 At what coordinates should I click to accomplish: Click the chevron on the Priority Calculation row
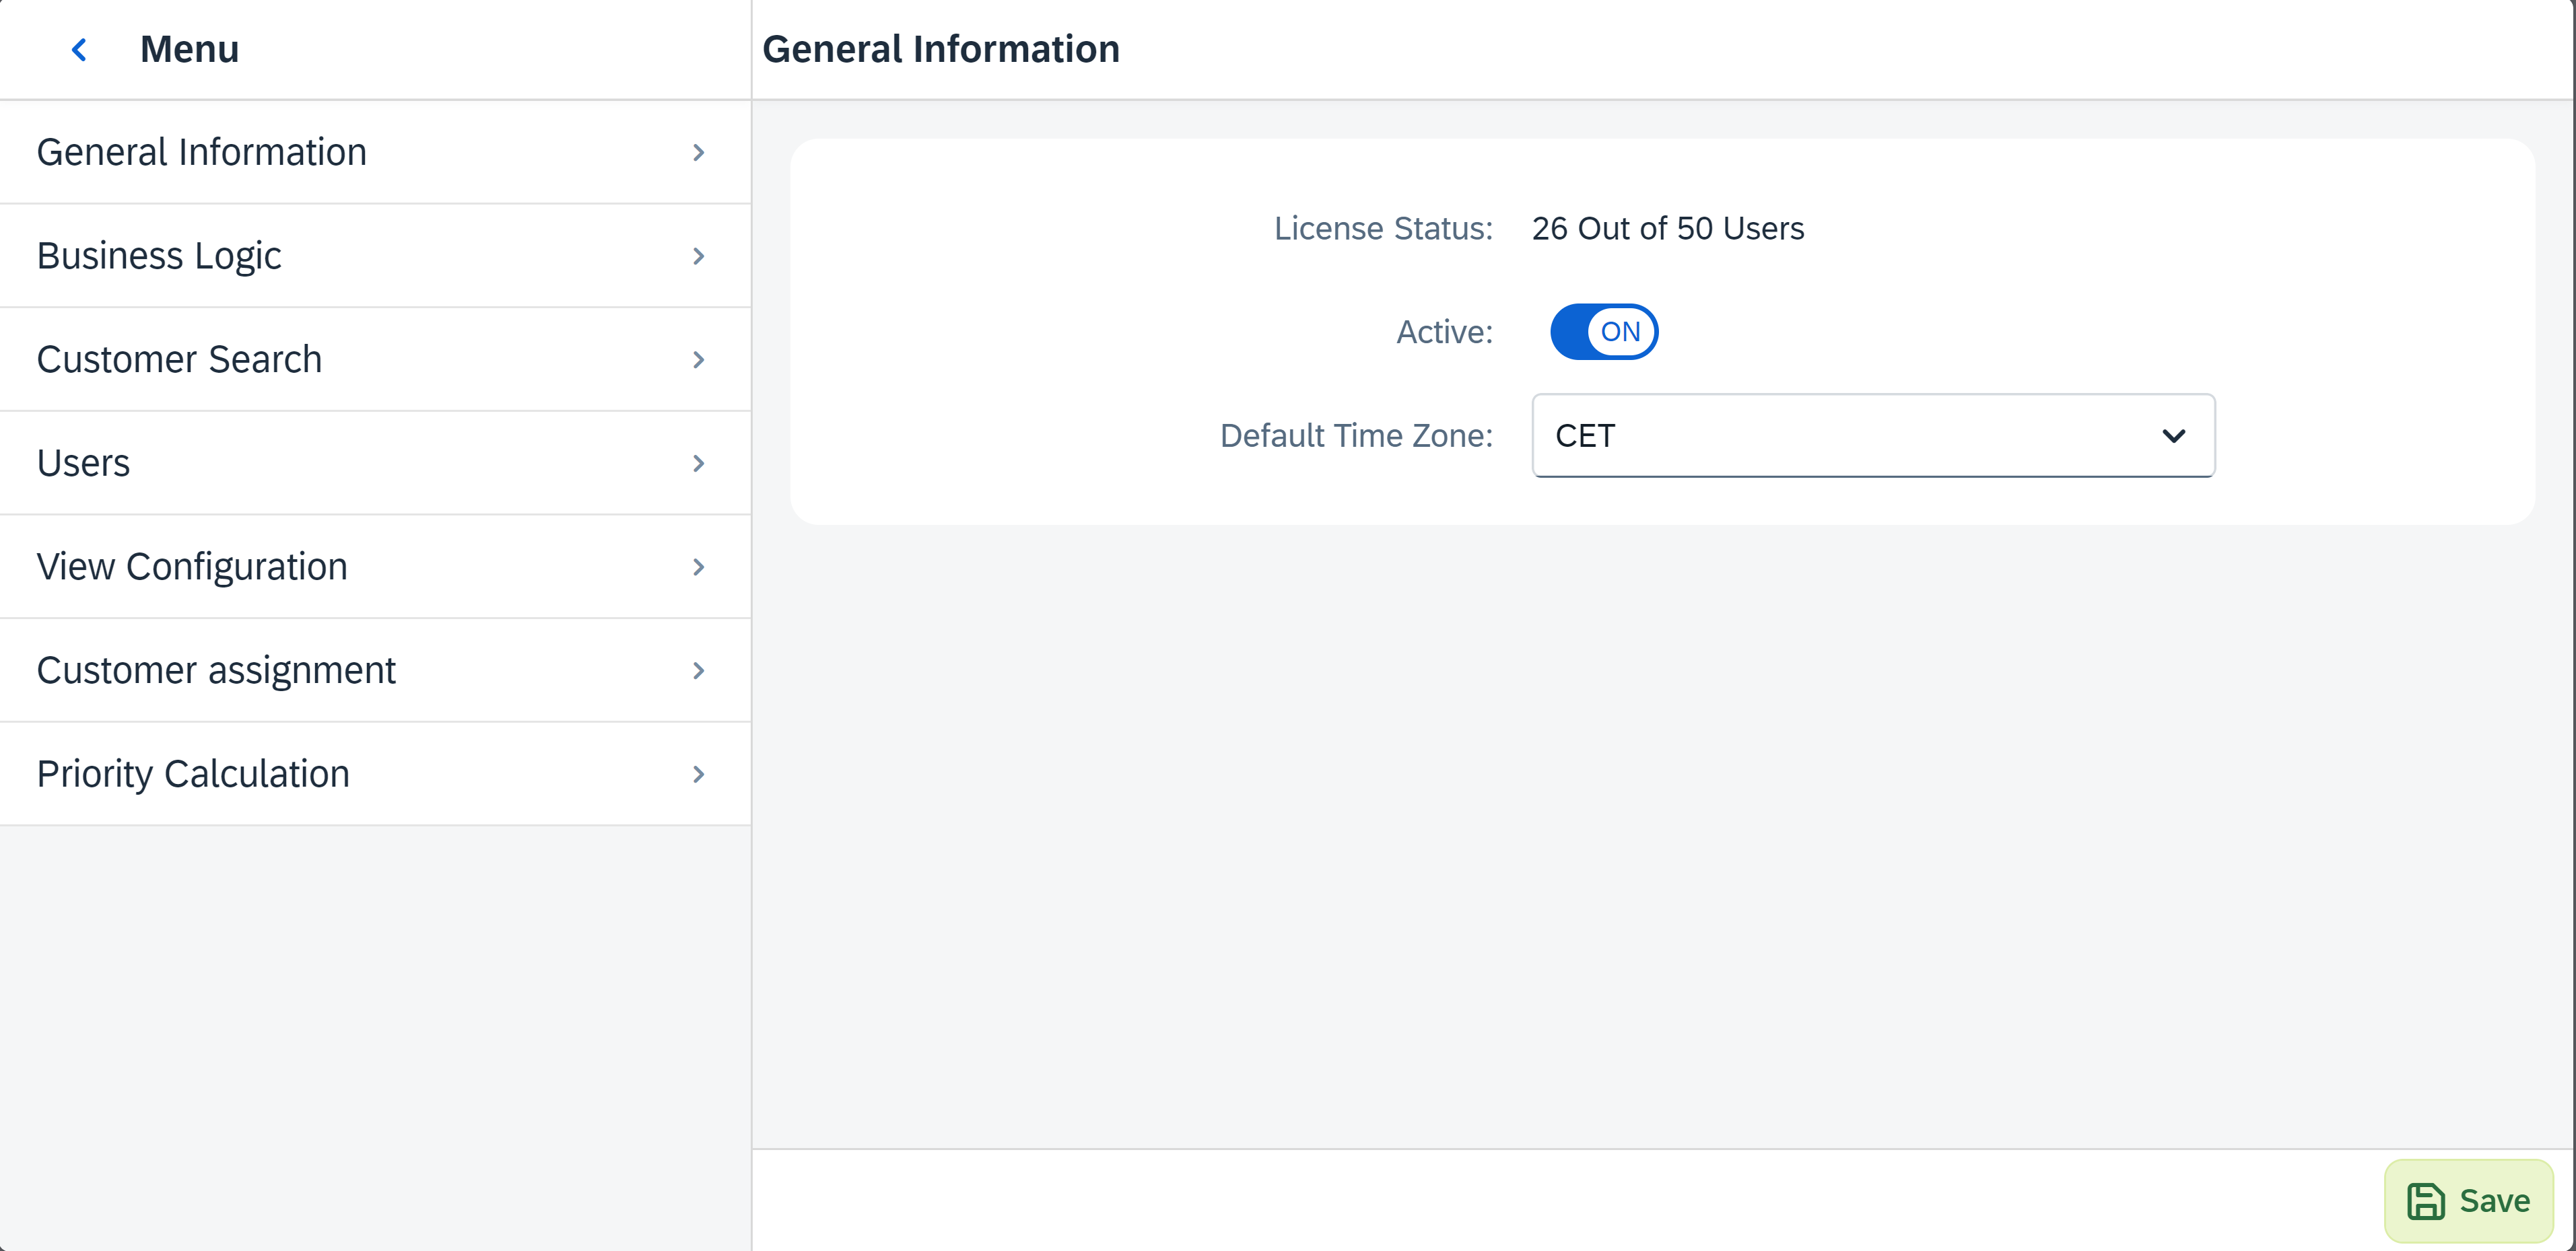[x=699, y=775]
